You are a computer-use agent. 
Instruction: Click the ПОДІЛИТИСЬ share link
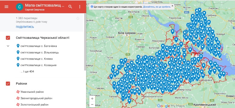point(25,27)
